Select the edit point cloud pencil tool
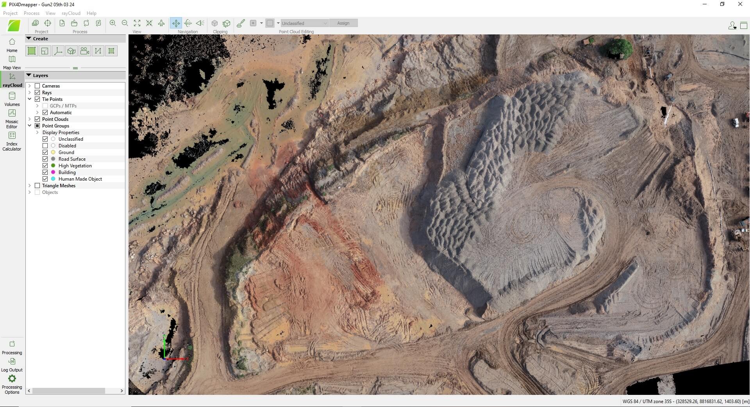 pyautogui.click(x=241, y=23)
